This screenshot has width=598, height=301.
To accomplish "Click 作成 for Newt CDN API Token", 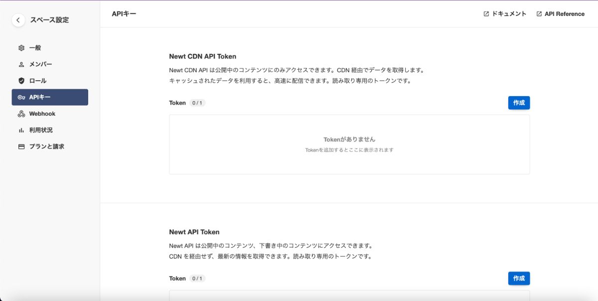I will [519, 103].
